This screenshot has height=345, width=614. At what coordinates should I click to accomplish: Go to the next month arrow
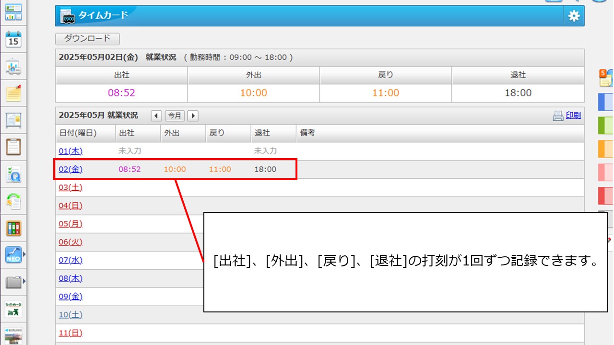coord(193,115)
